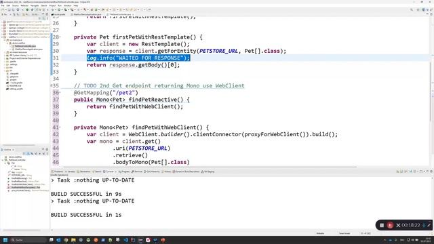Open the Run menu
434x244 pixels.
click(x=60, y=5)
